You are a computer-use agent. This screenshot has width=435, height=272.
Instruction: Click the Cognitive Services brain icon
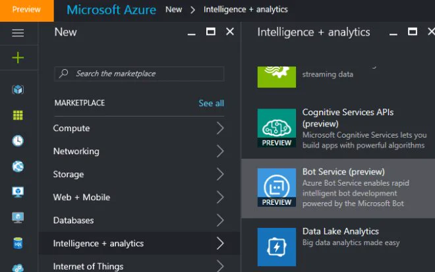(x=277, y=128)
